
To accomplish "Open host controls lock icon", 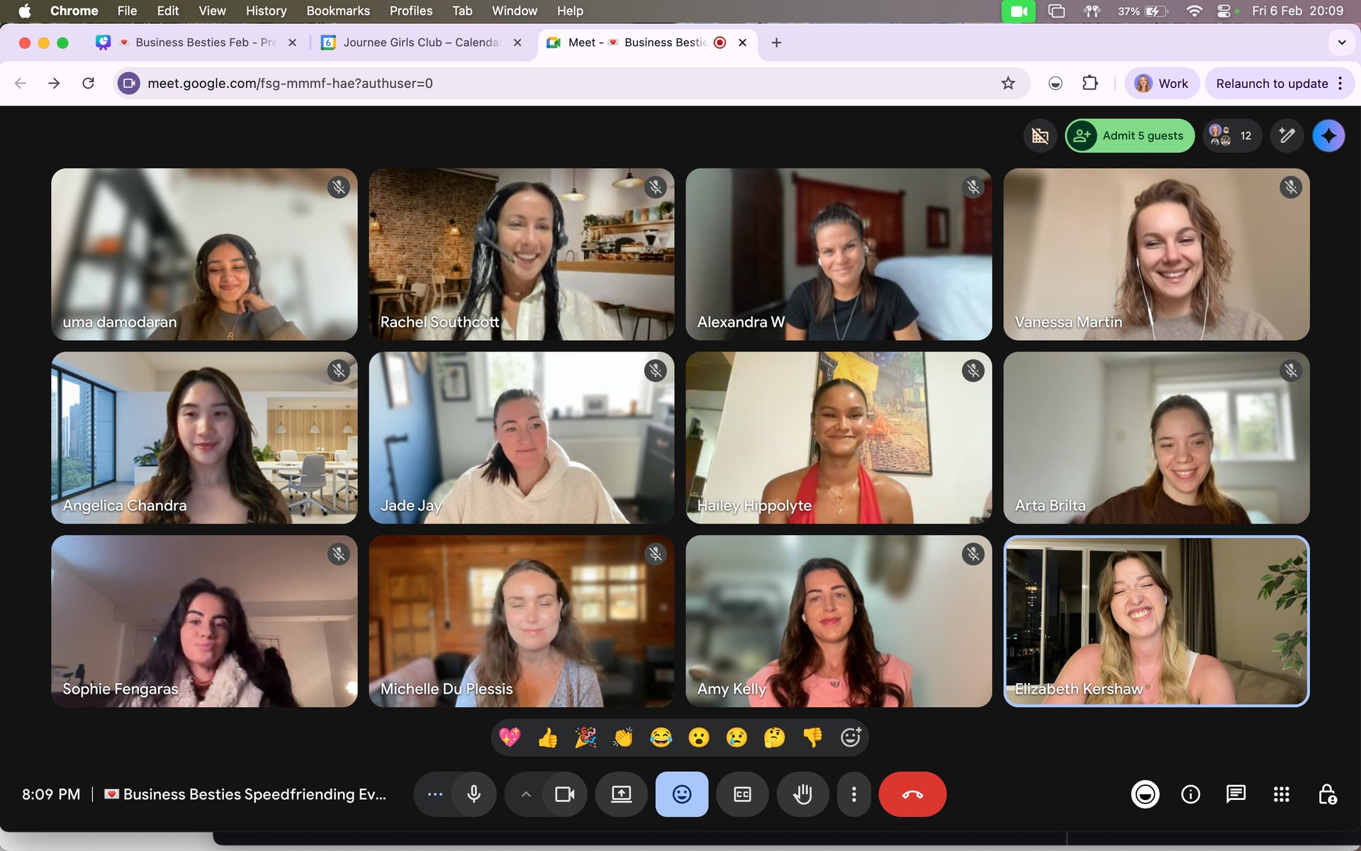I will pos(1327,794).
